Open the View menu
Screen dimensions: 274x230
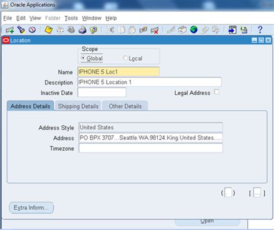(35, 18)
